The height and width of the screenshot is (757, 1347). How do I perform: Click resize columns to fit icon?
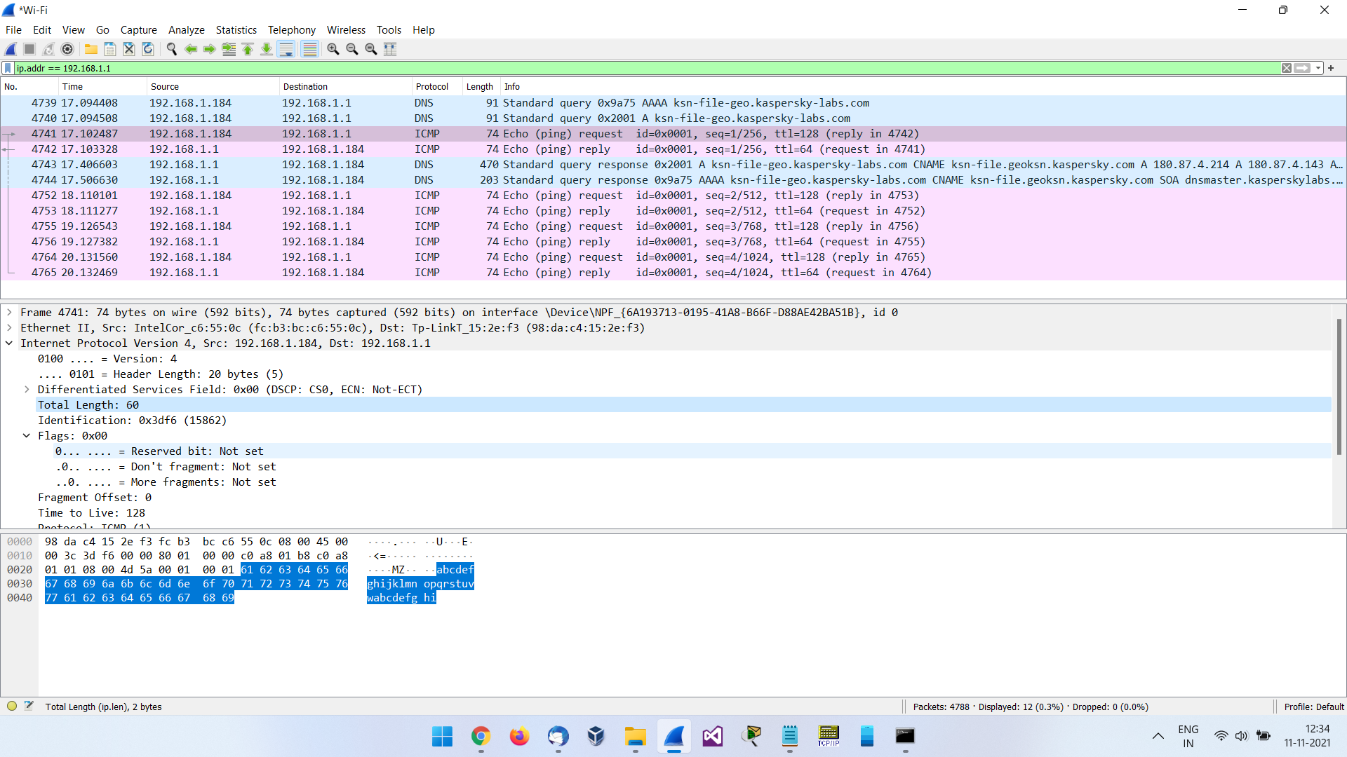pos(390,49)
